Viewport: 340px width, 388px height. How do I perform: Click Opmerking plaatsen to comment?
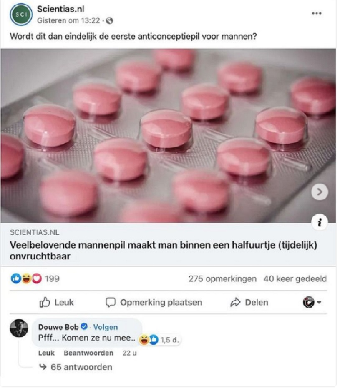(154, 302)
